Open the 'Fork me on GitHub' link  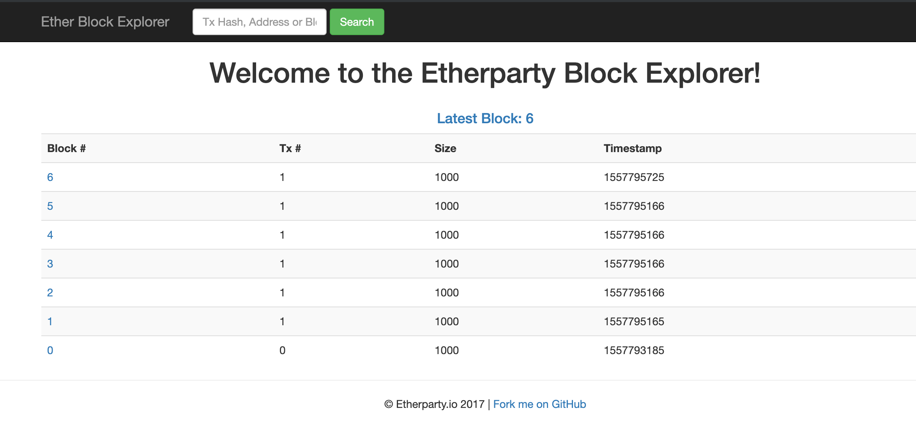point(539,404)
